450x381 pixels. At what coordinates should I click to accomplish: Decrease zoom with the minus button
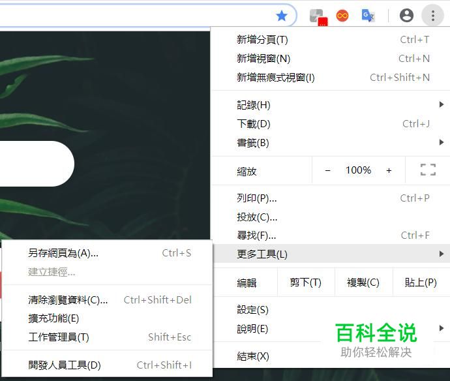(328, 170)
